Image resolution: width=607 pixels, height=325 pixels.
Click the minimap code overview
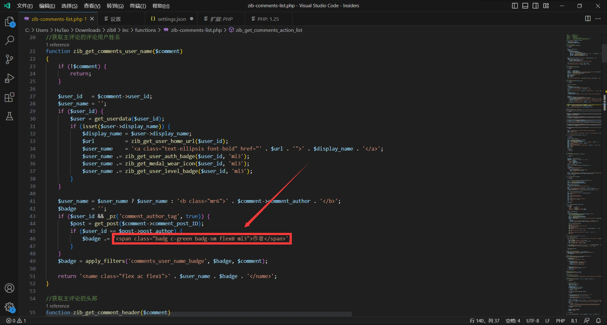584,158
